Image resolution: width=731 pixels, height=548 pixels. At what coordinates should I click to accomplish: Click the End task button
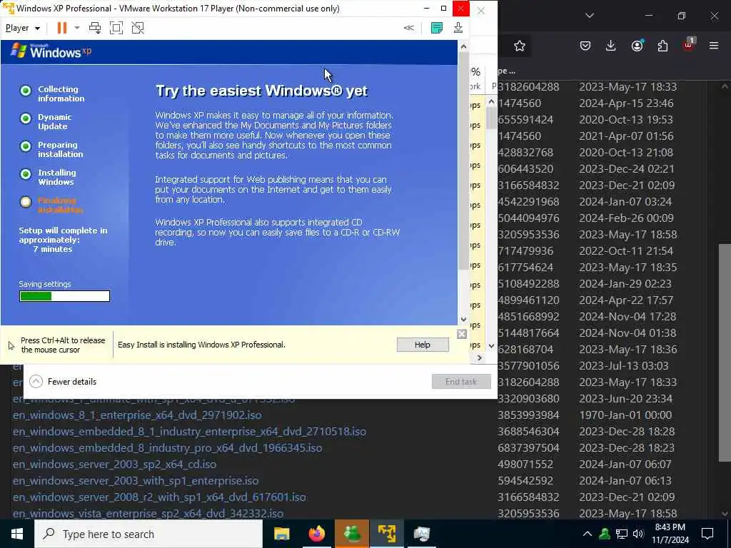point(461,382)
